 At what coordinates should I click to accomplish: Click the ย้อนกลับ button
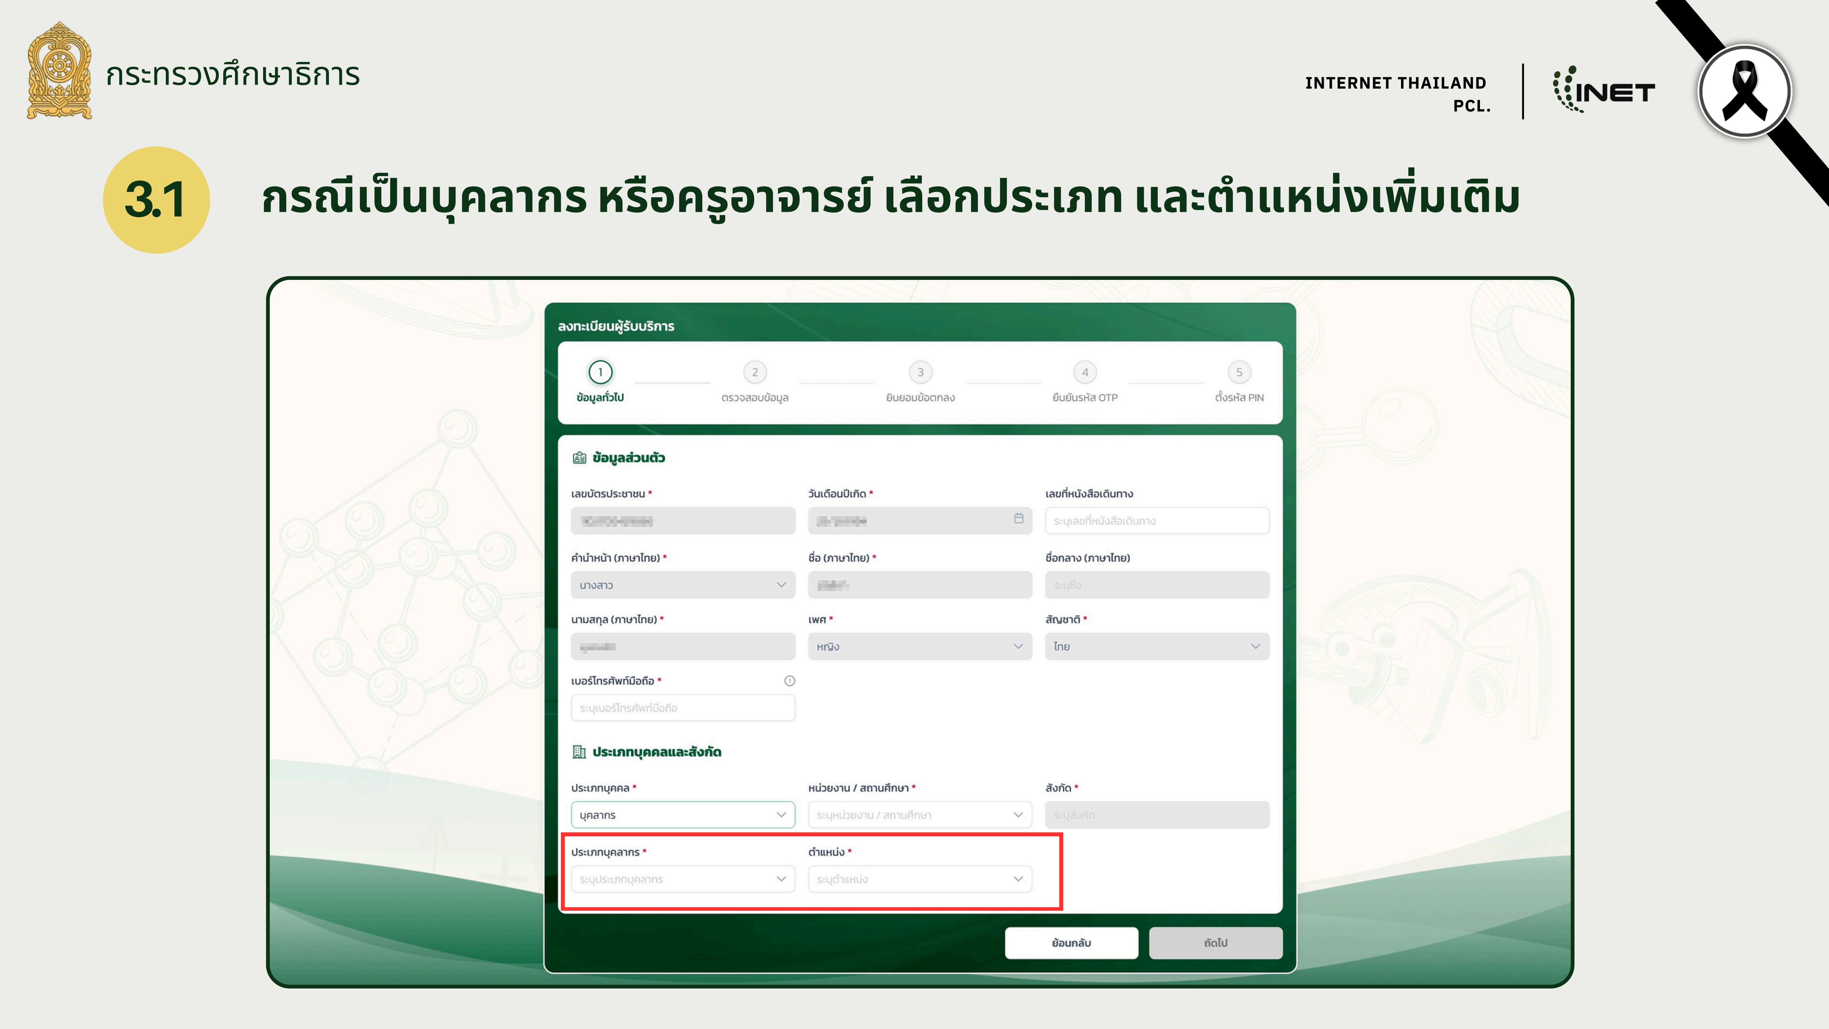coord(1071,942)
